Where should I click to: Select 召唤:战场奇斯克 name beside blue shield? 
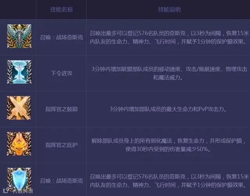(x=62, y=181)
